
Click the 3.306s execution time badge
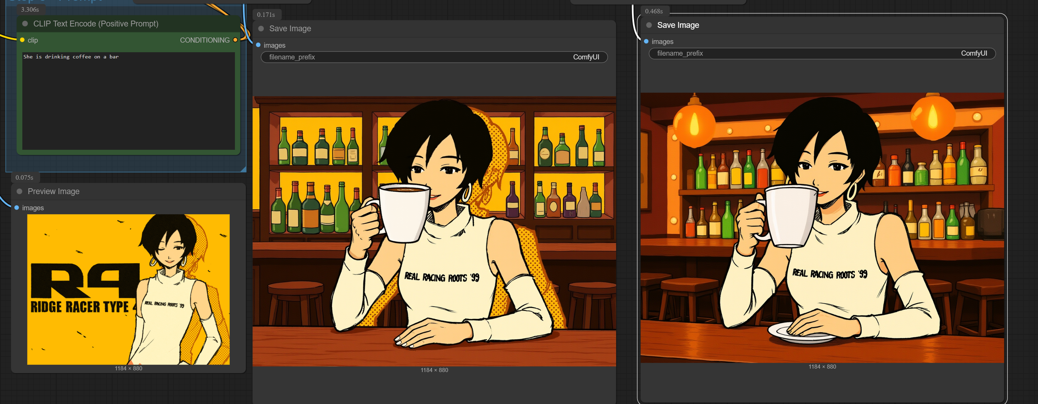(x=30, y=9)
